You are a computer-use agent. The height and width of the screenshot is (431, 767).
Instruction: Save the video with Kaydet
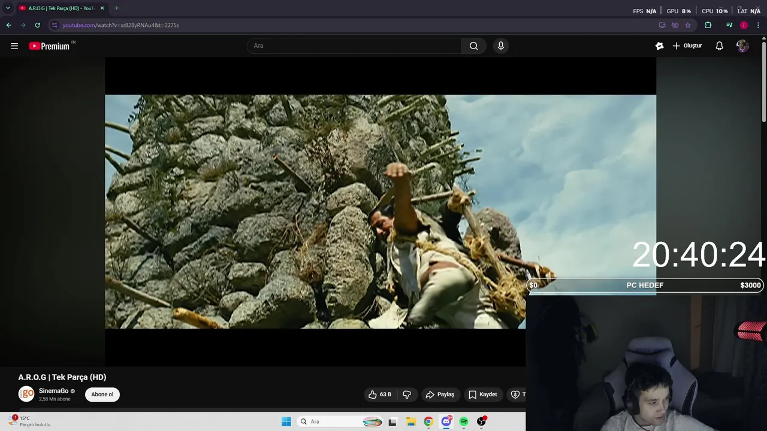(483, 394)
